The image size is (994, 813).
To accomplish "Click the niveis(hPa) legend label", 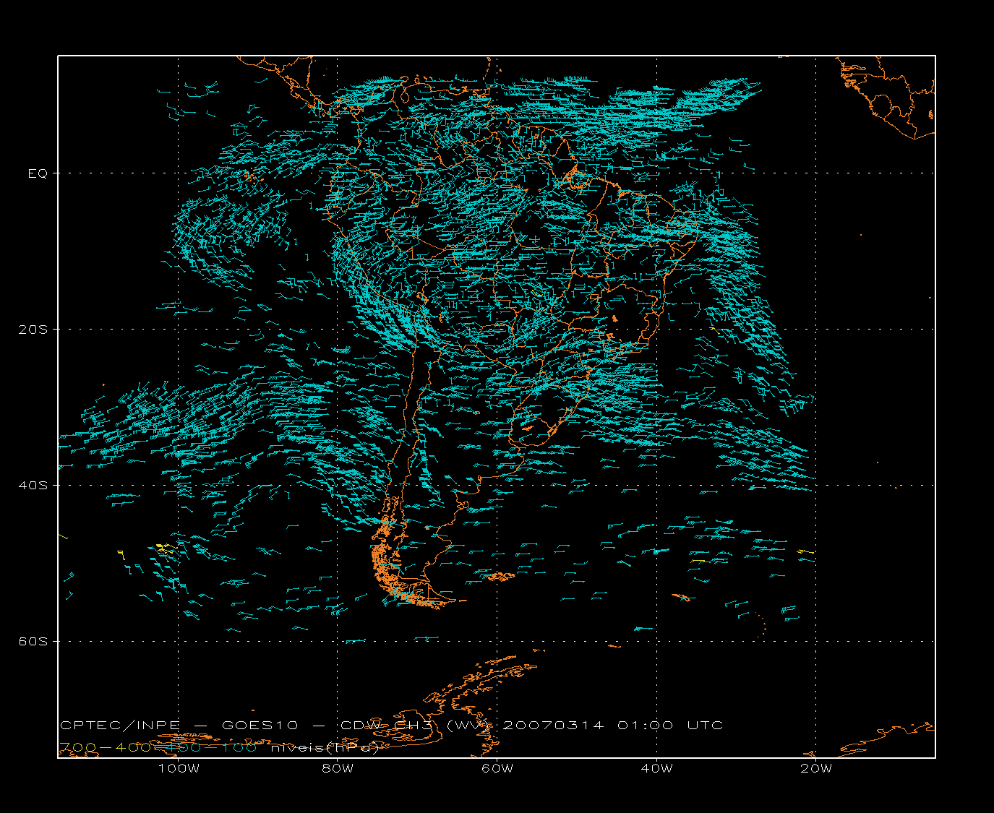I will (x=325, y=747).
